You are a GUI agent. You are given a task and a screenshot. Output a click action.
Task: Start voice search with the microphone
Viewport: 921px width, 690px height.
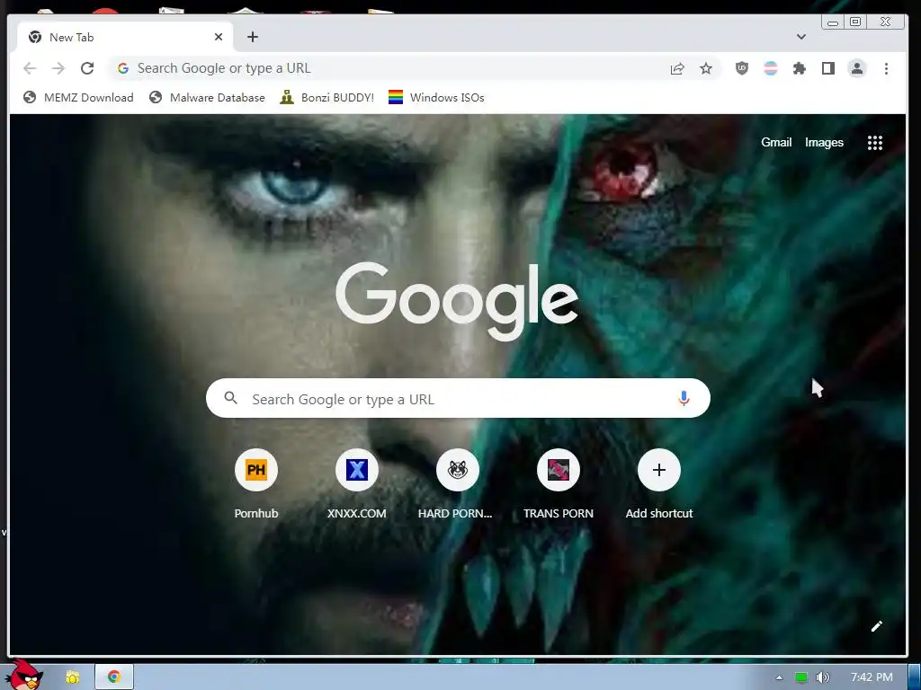684,398
